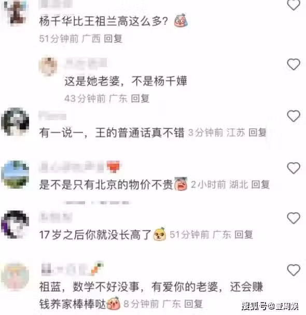
Task: Tap 回复 under the 广西 comment
Action: tap(113, 38)
